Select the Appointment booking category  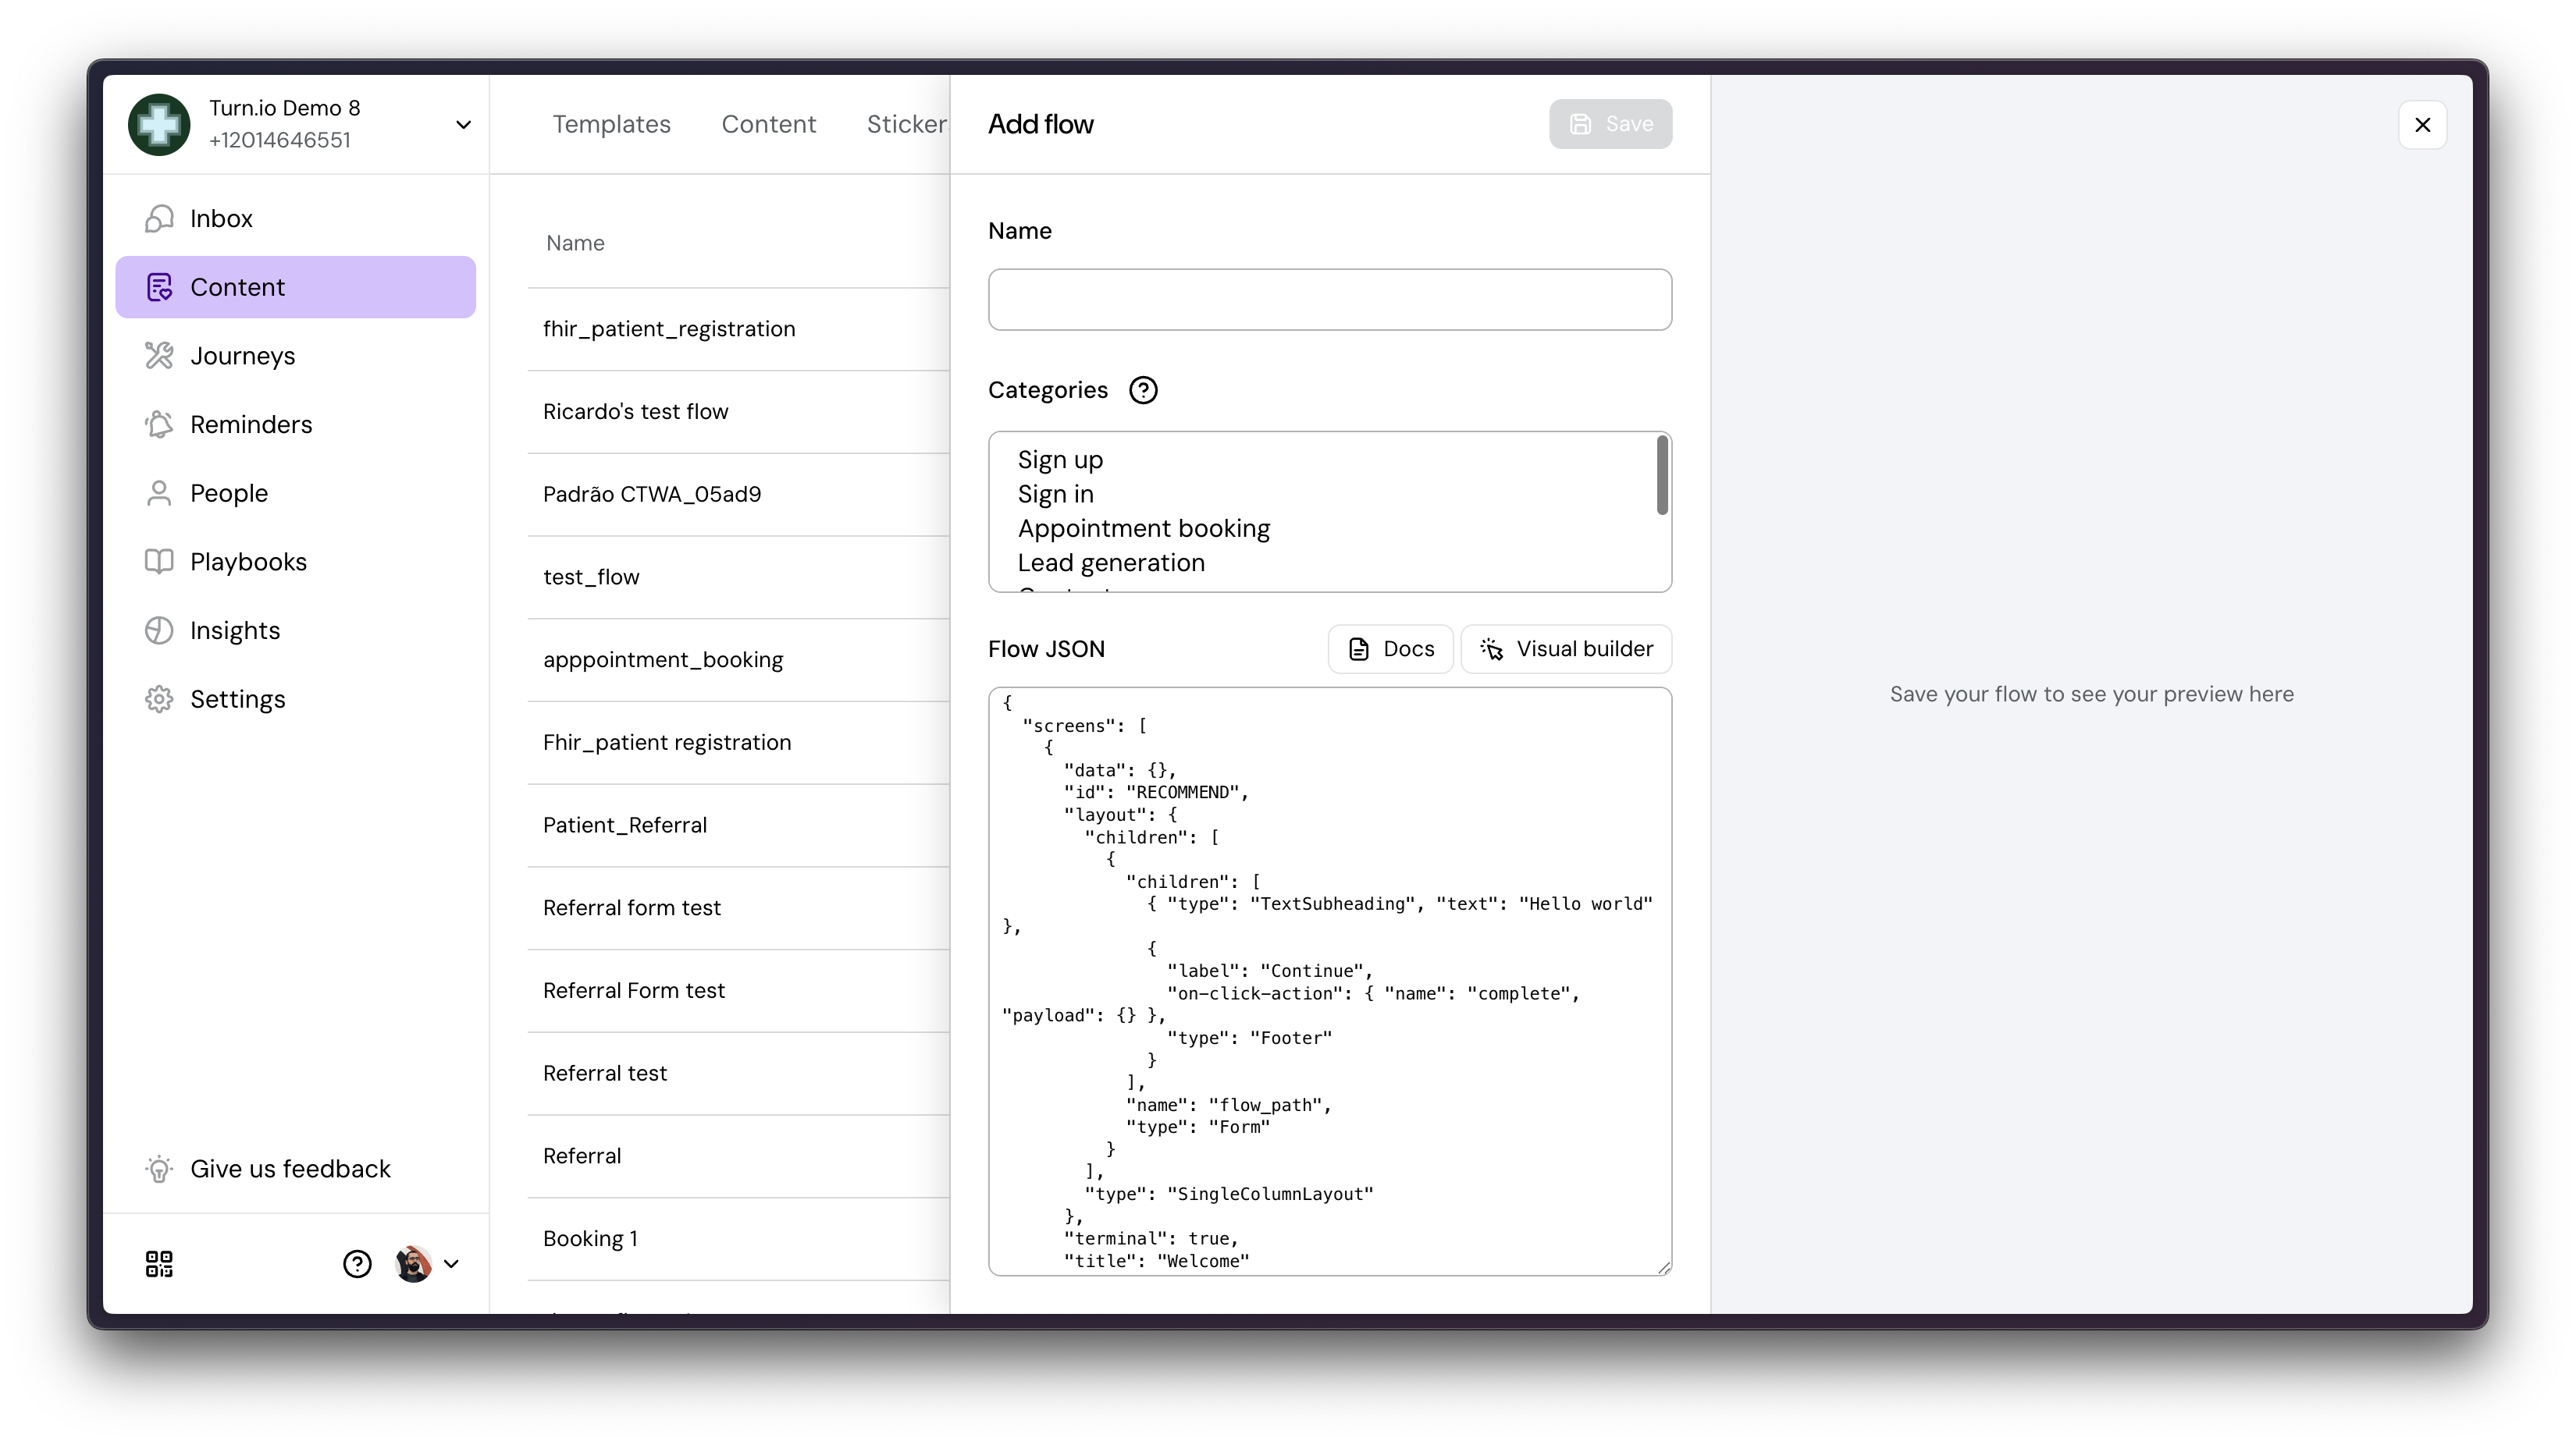coord(1143,529)
